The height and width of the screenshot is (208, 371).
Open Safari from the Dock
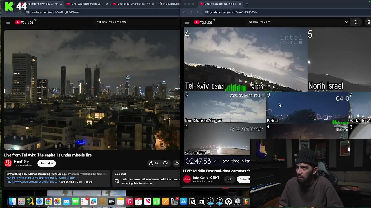[x=39, y=201]
